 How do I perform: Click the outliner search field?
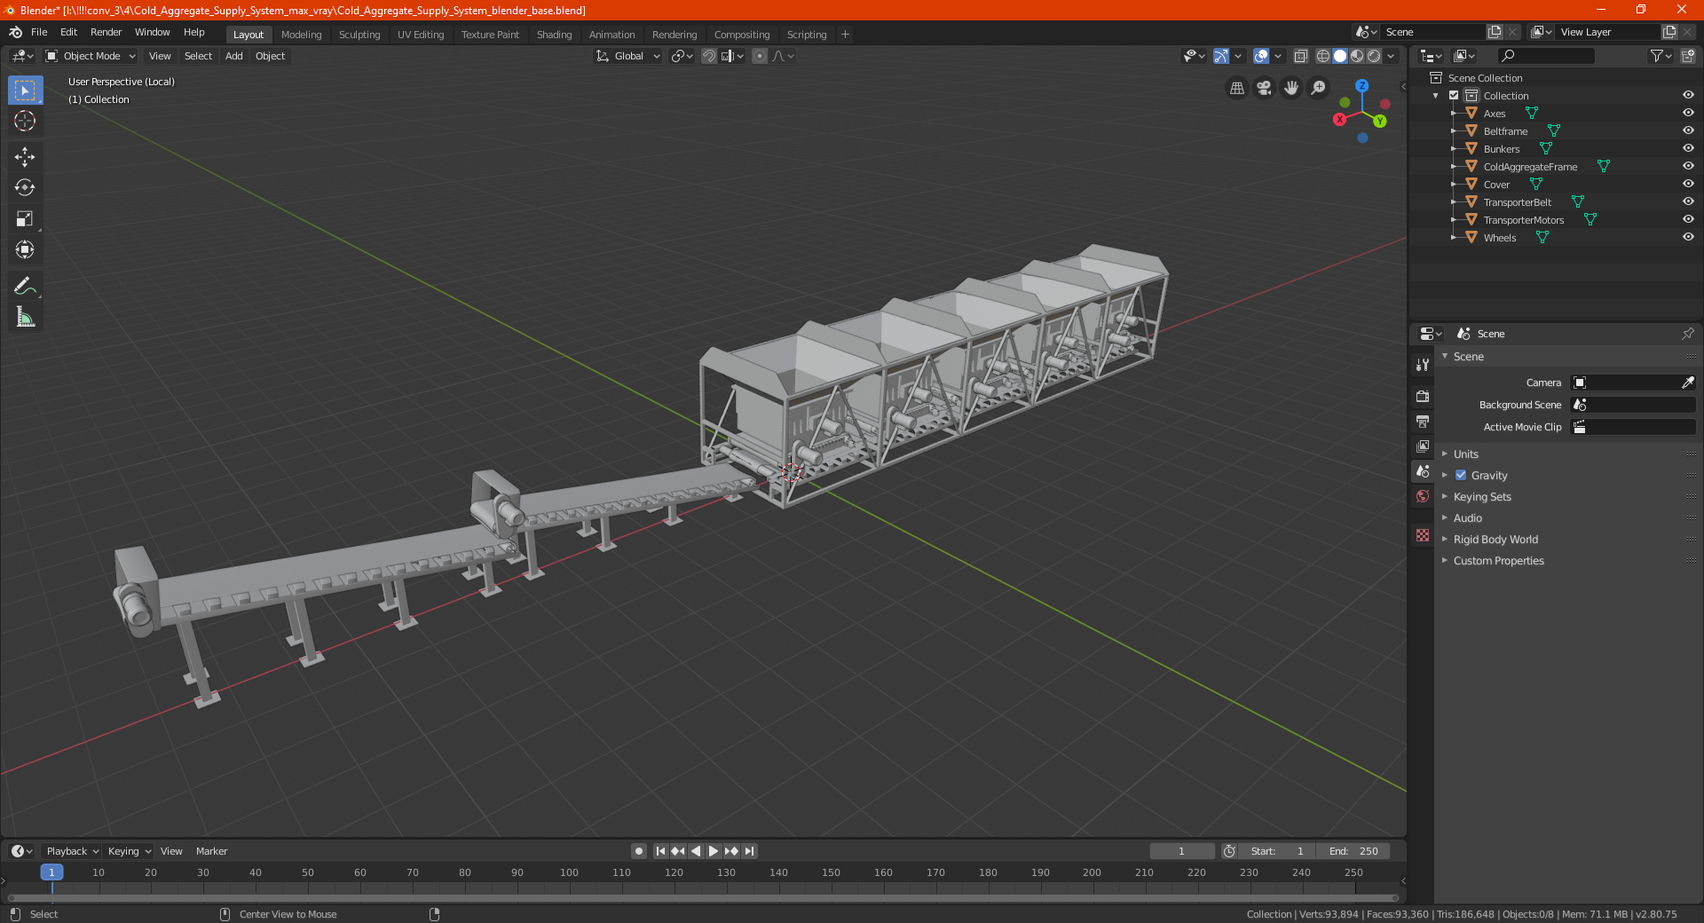[1545, 56]
